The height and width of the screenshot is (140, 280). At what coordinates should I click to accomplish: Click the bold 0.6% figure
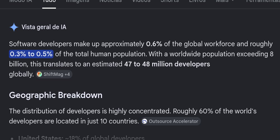point(154,44)
